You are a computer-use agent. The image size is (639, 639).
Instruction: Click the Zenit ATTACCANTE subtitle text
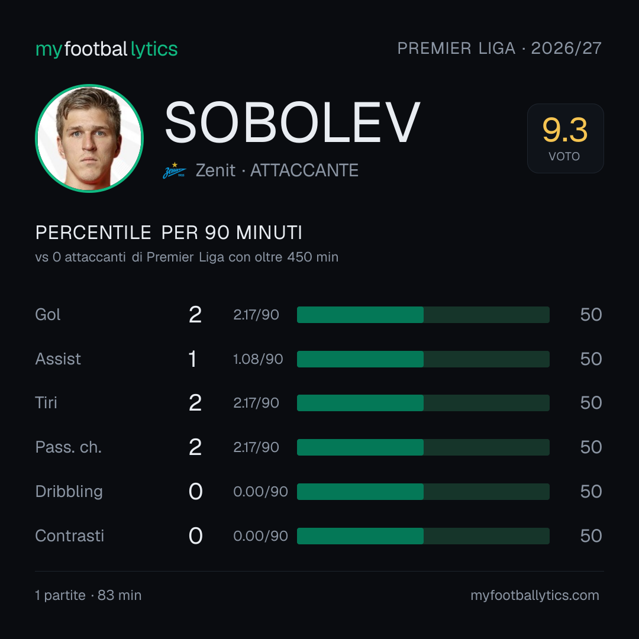point(277,170)
